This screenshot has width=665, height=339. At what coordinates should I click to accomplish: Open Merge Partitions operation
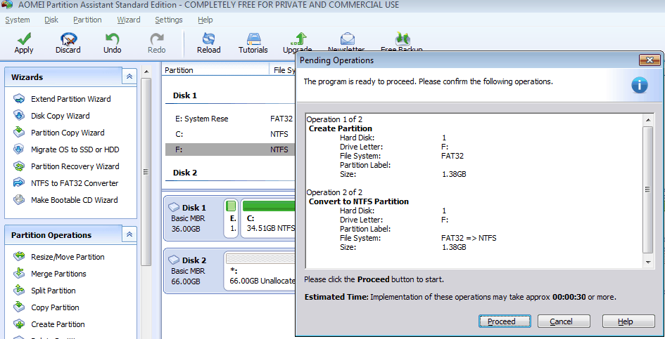pos(58,274)
